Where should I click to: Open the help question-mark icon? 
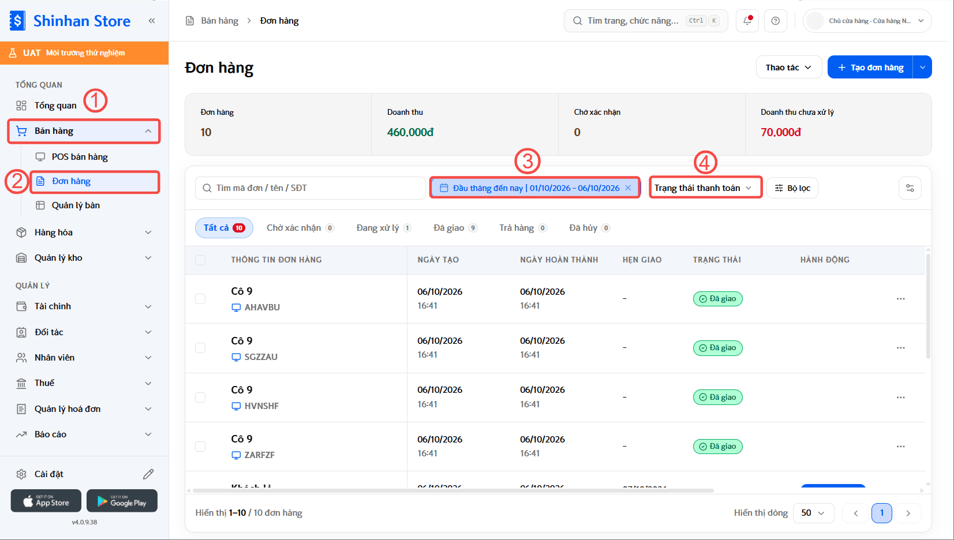click(x=776, y=21)
